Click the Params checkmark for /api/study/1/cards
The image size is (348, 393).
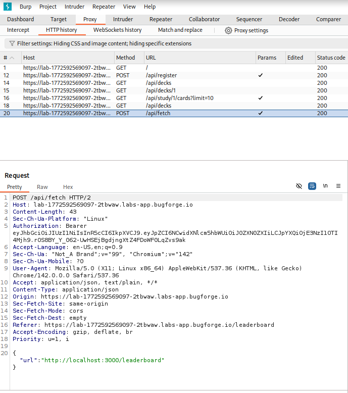tap(260, 98)
